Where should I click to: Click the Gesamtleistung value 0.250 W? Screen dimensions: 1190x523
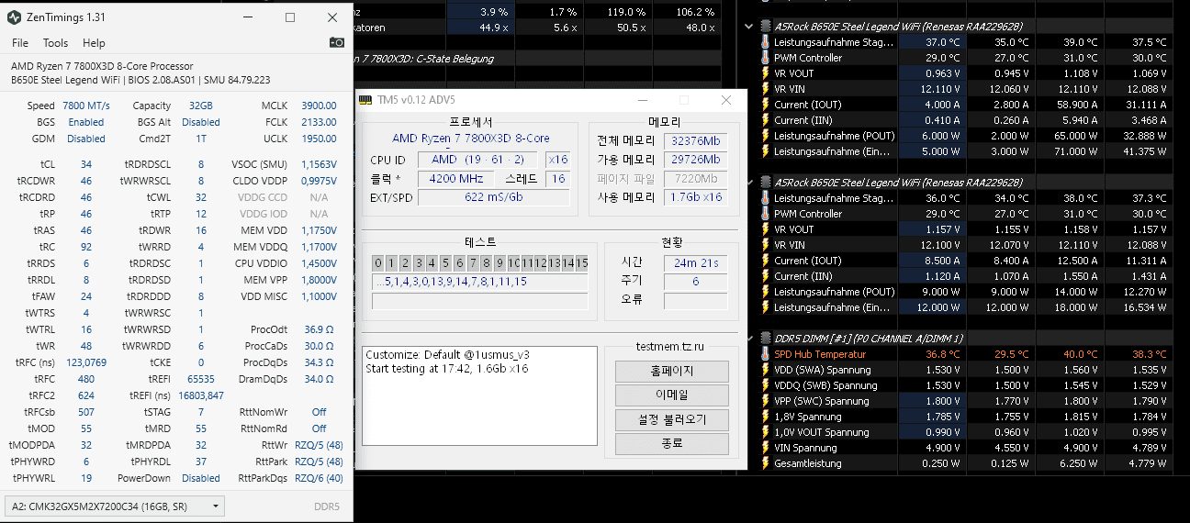tap(940, 463)
